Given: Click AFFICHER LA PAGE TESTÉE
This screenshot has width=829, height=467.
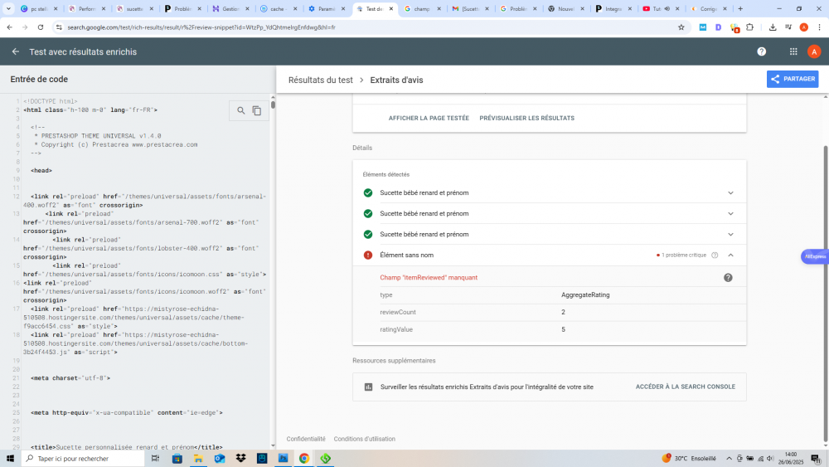Looking at the screenshot, I should coord(429,118).
